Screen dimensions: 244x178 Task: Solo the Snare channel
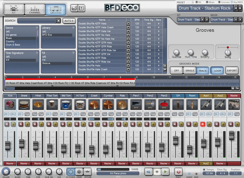pyautogui.click(x=27, y=124)
